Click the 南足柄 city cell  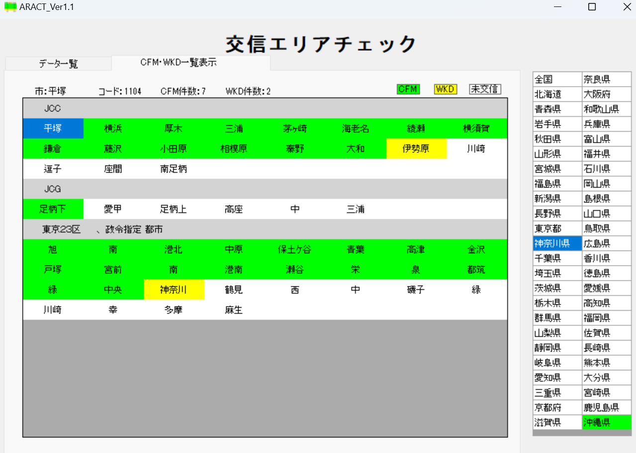(174, 169)
